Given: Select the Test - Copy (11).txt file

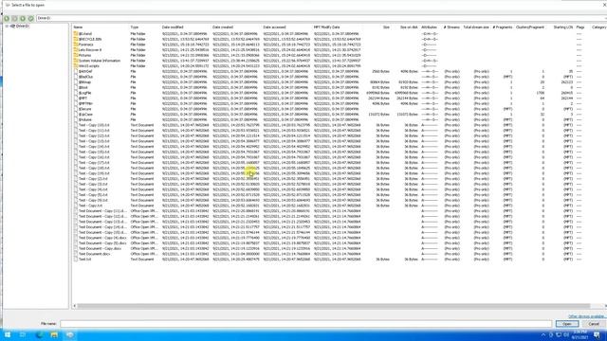Looking at the screenshot, I should (x=94, y=131).
